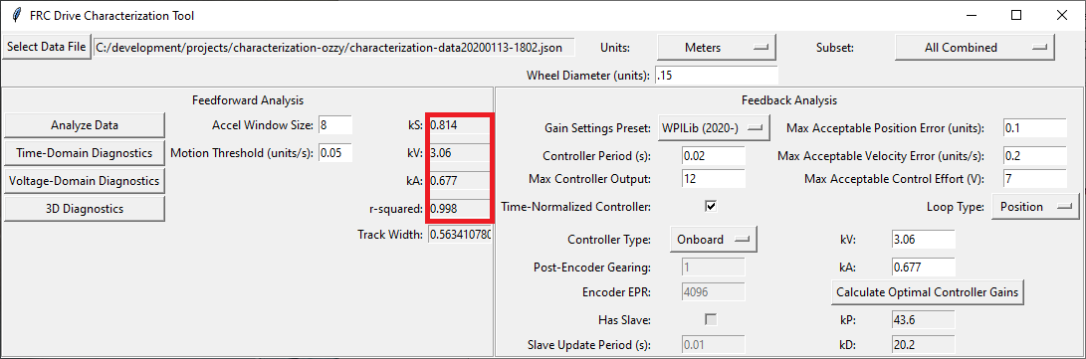Open Voltage-Domain Diagnostics

[x=85, y=181]
